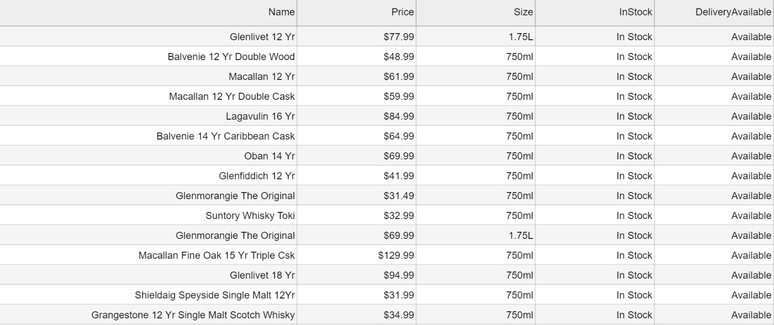This screenshot has width=774, height=325.
Task: Select Grangestone 12 Yr Single Malt Scotch Whisky
Action: [x=193, y=315]
